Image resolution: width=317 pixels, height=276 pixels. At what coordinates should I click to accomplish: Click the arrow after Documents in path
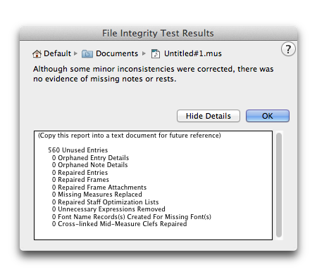[144, 53]
